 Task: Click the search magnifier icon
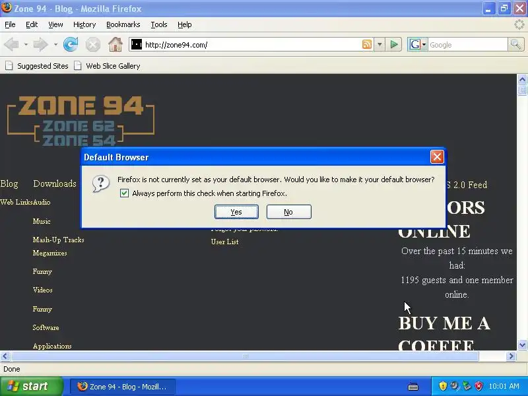515,44
